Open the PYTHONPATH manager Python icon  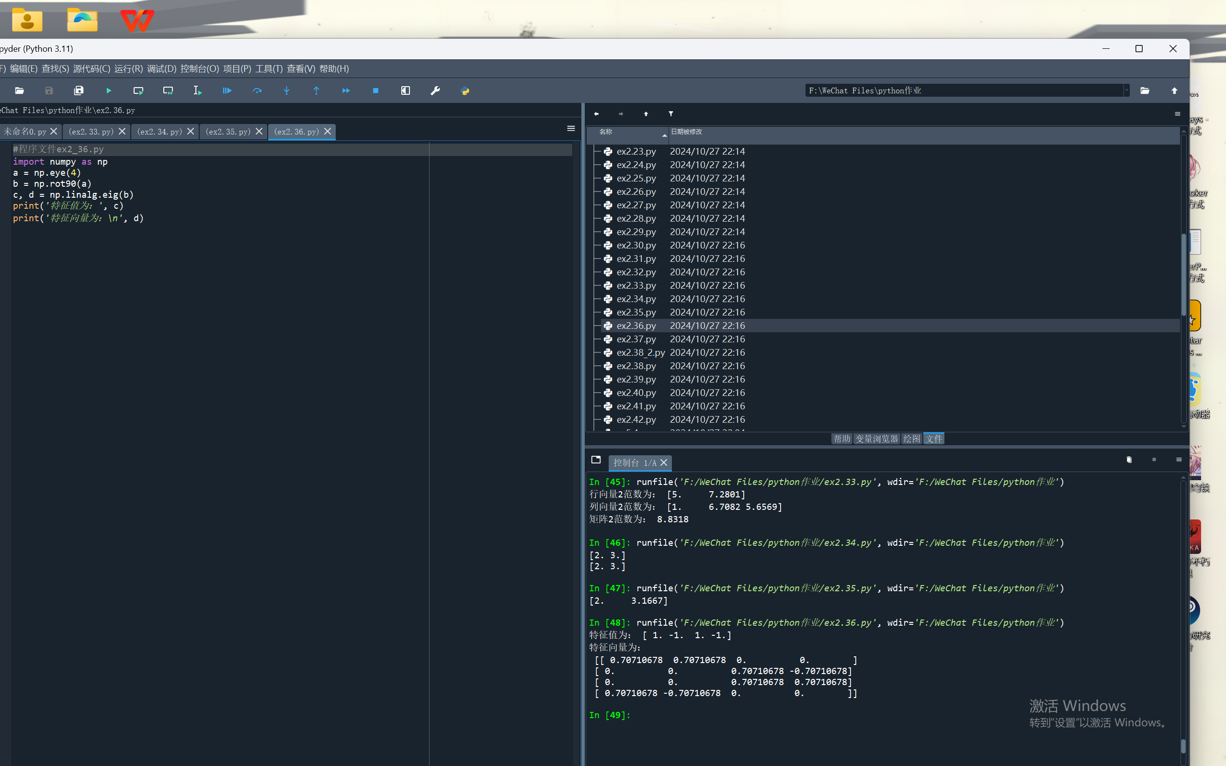465,90
